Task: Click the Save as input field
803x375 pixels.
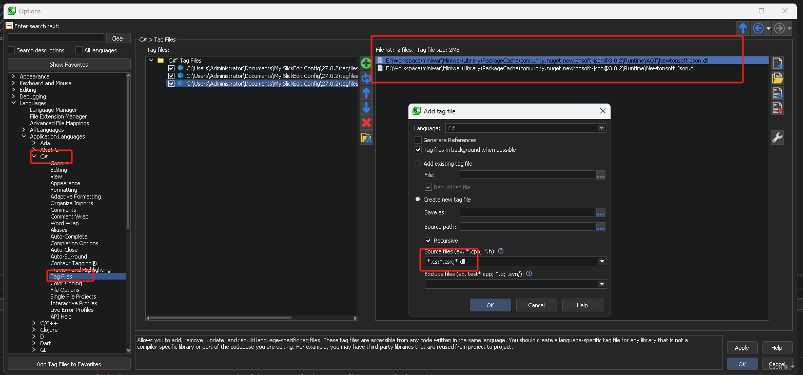Action: coord(527,212)
